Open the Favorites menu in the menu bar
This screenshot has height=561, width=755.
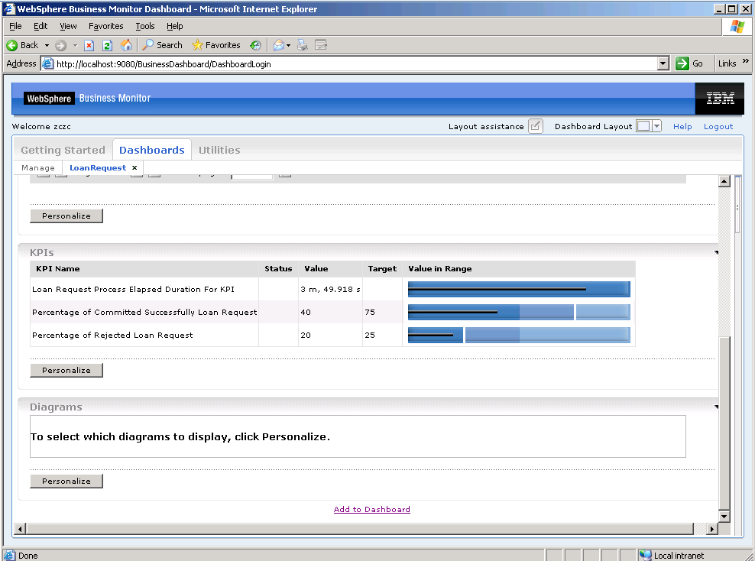coord(106,26)
